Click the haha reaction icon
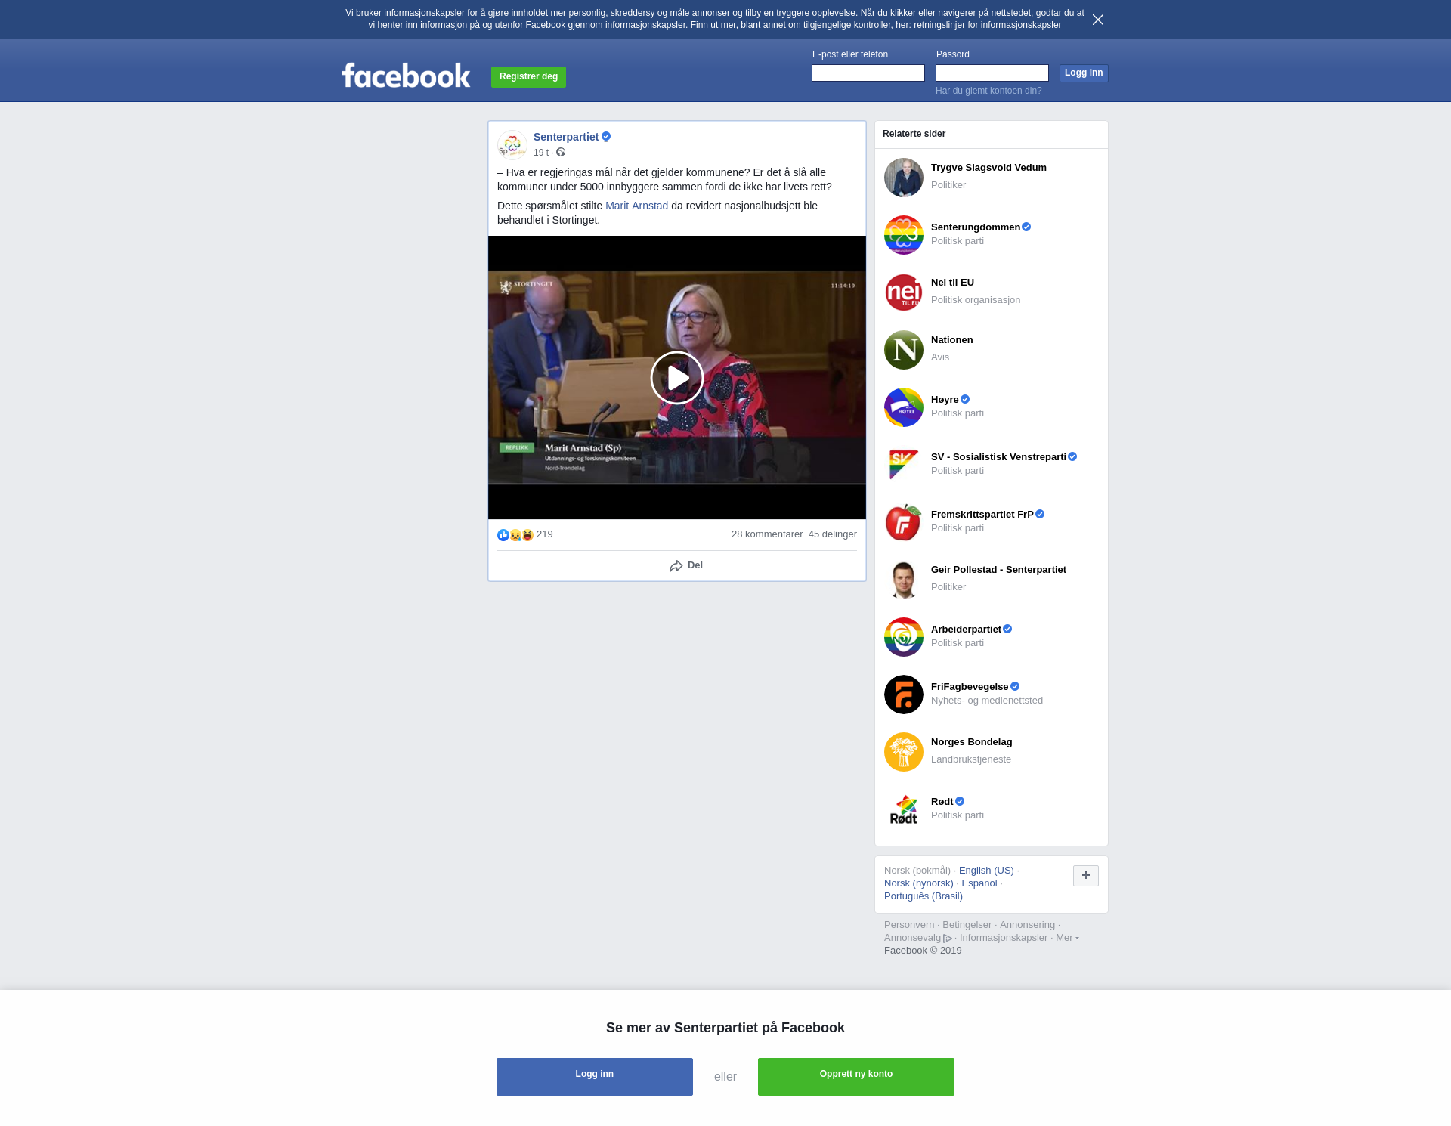This screenshot has width=1451, height=1126. (x=527, y=535)
